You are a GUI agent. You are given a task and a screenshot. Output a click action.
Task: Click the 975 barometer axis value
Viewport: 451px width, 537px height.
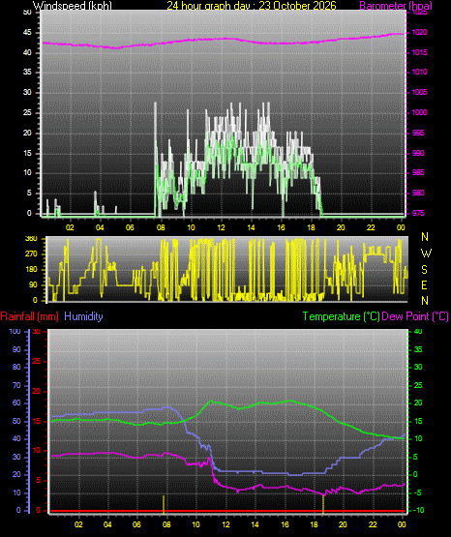[x=418, y=214]
